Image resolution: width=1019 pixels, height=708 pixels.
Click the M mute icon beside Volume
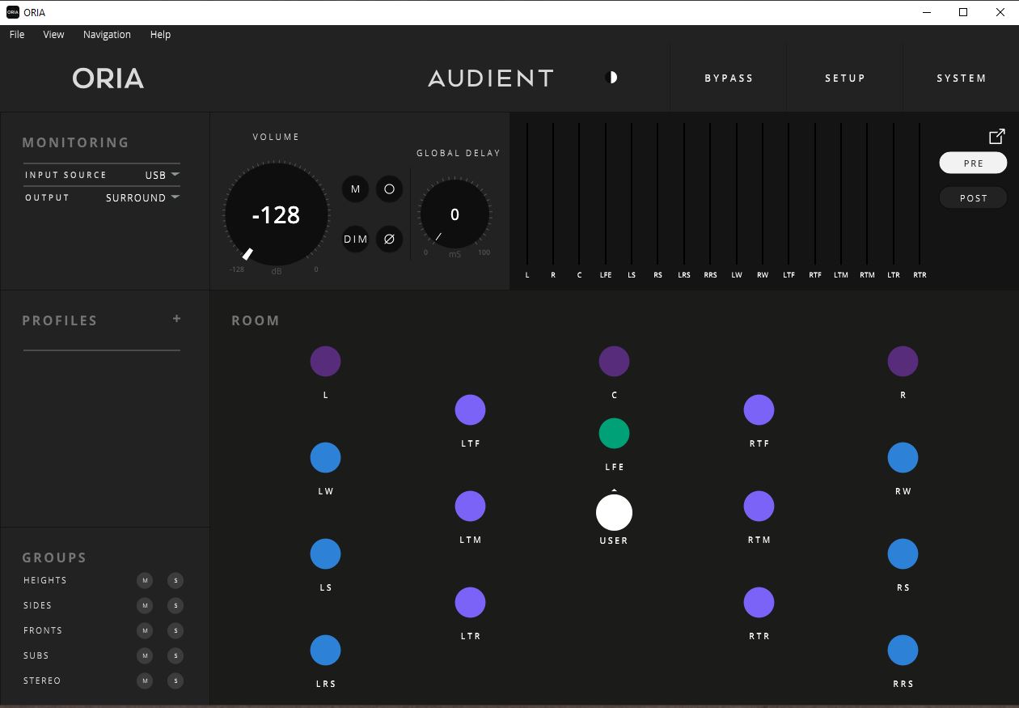point(354,189)
